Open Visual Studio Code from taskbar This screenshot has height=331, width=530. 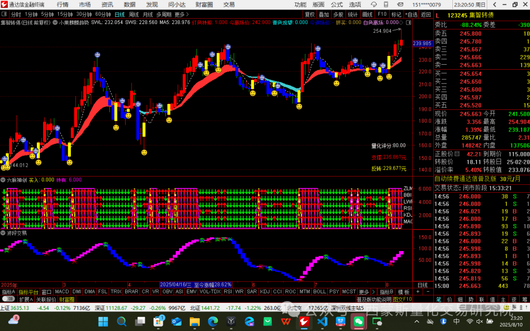[322, 321]
